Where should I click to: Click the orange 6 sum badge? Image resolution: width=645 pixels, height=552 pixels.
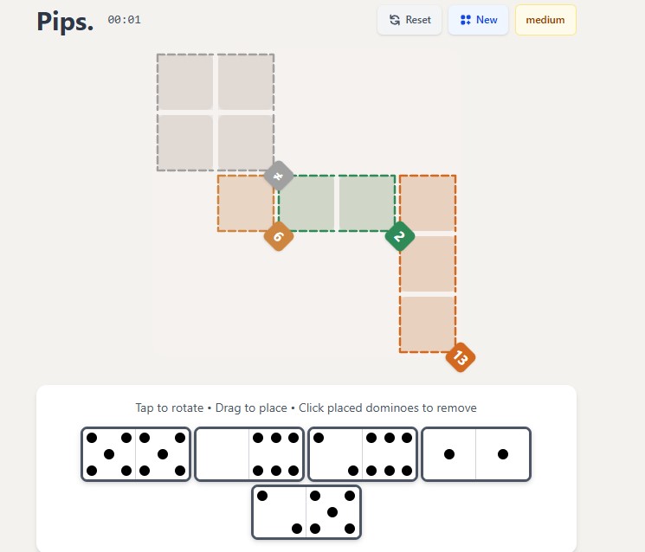[278, 236]
